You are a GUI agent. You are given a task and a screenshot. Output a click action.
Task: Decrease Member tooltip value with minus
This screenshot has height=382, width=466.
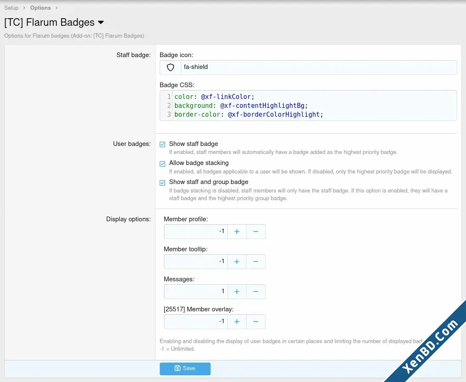coord(255,261)
